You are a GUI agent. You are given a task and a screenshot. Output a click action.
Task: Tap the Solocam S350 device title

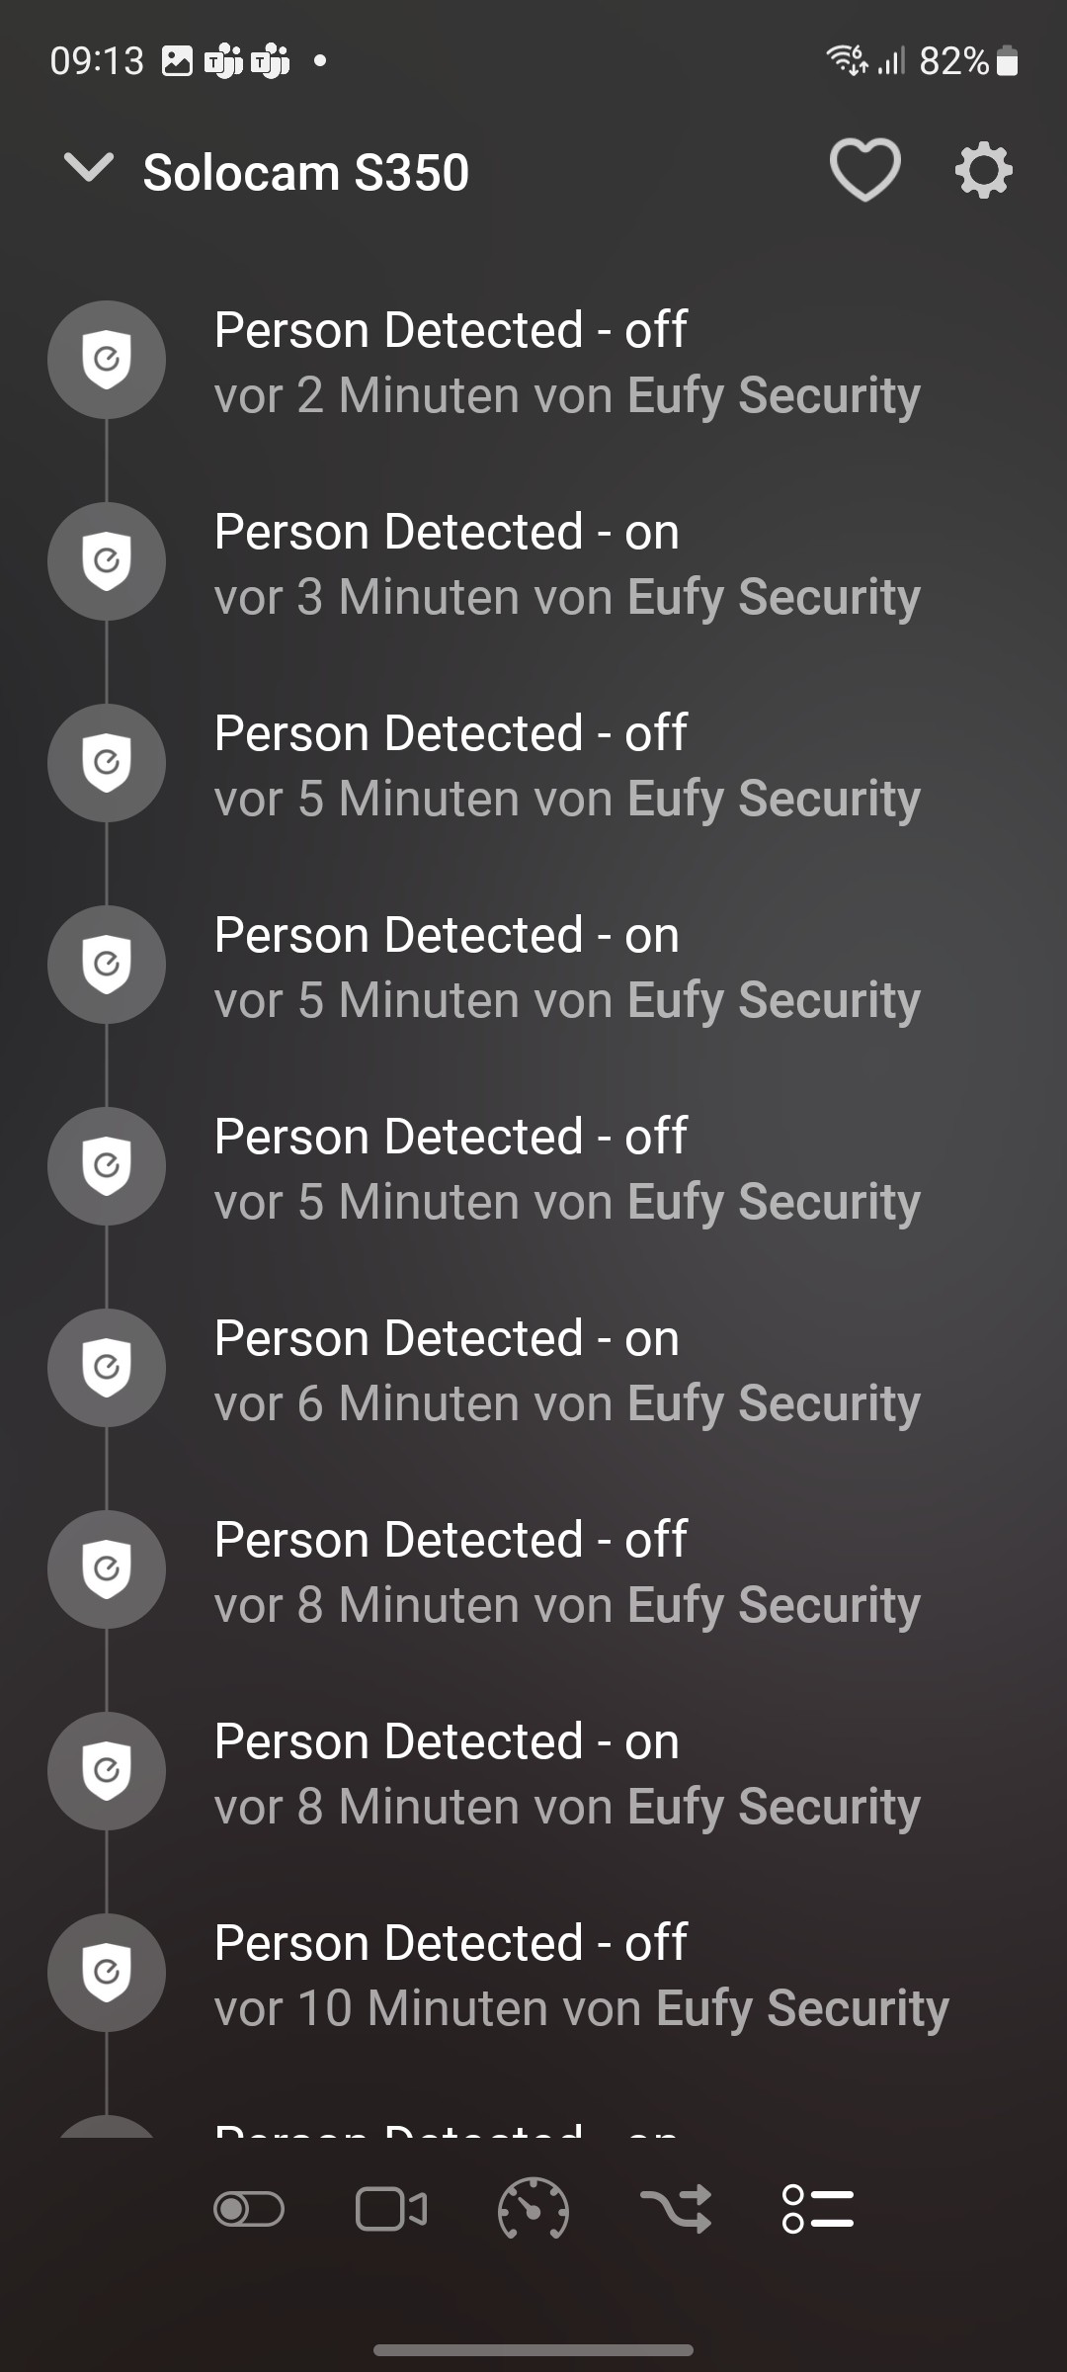pos(306,173)
